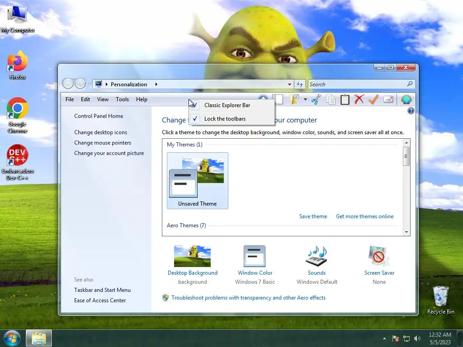Select the Unsaved Theme thumbnail

tap(197, 181)
